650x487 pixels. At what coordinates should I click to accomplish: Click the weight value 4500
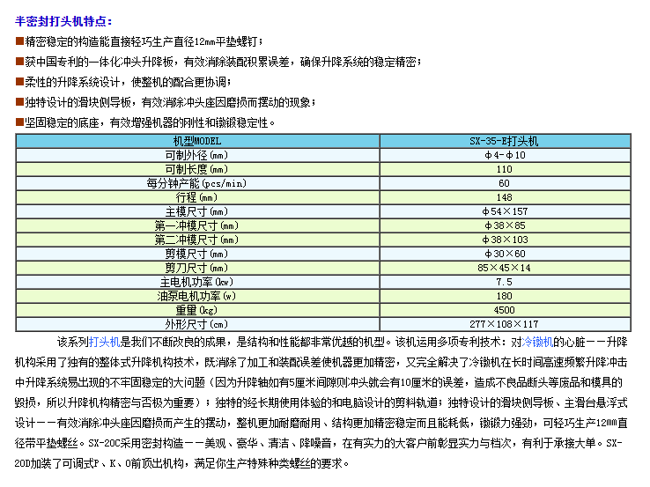click(x=505, y=311)
